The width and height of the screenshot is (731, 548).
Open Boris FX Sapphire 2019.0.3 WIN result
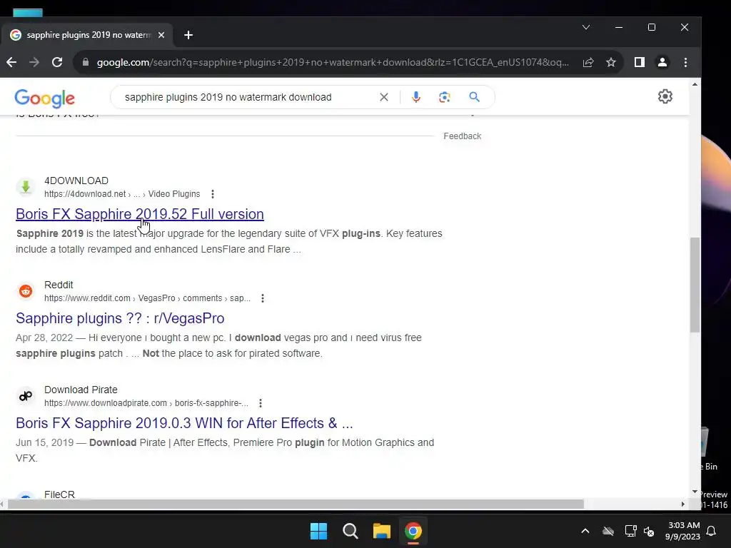(x=184, y=423)
